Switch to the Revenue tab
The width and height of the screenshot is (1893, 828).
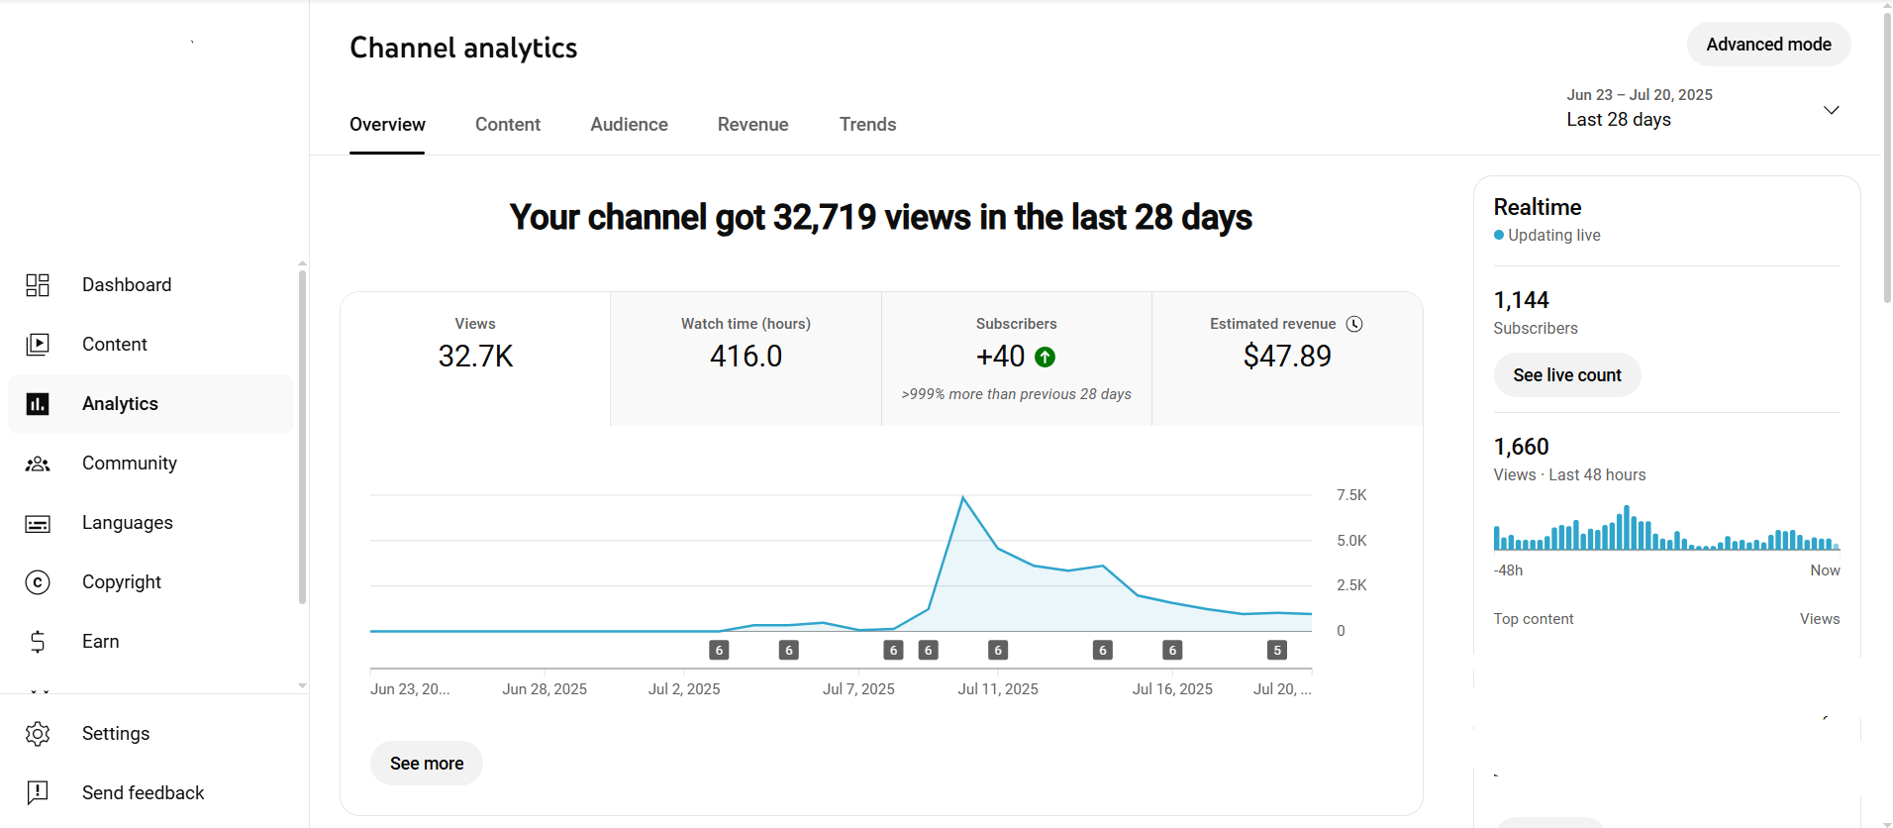[752, 125]
